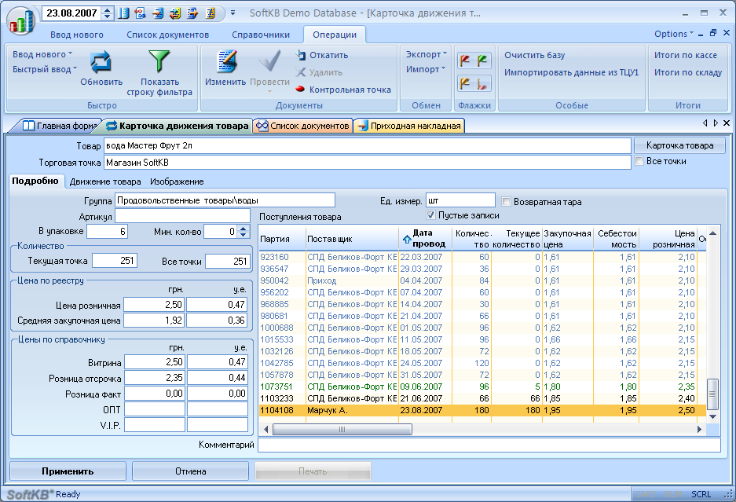Click the vertical scrollbar thumb of the table
This screenshot has height=502, width=736.
click(x=712, y=394)
